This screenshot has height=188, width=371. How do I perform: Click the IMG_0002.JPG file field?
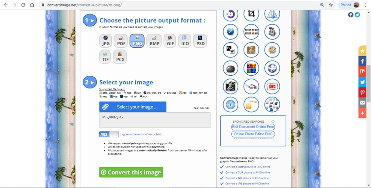tap(155, 120)
